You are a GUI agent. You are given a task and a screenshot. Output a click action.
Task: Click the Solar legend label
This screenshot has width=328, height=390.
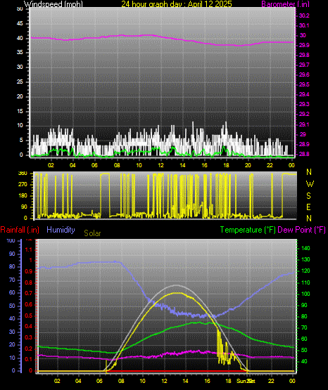click(92, 233)
